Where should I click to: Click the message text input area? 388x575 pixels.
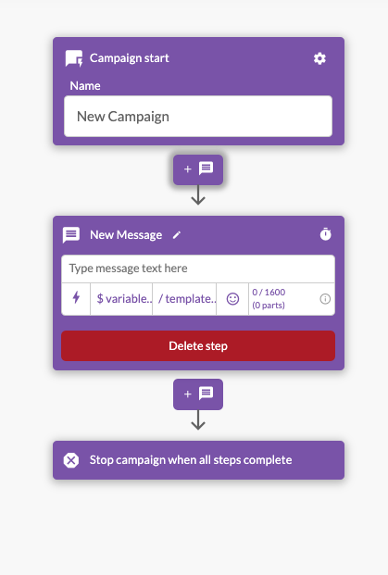pyautogui.click(x=198, y=269)
